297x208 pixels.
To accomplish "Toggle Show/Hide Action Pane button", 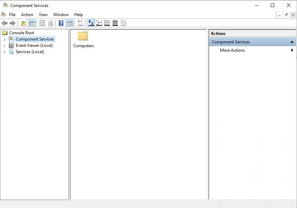I will pos(70,23).
